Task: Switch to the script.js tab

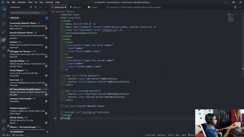Action: tap(94, 7)
